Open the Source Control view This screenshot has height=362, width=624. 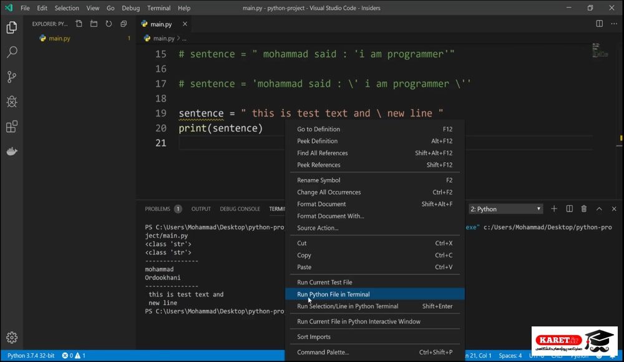coord(12,77)
